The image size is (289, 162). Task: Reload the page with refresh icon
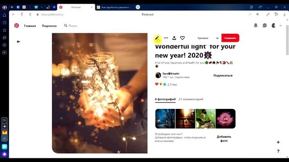click(30, 14)
